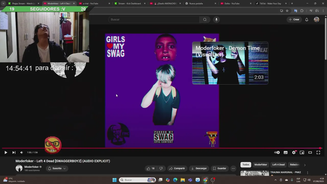Search by voice with microphone icon
The width and height of the screenshot is (327, 184).
pyautogui.click(x=216, y=19)
